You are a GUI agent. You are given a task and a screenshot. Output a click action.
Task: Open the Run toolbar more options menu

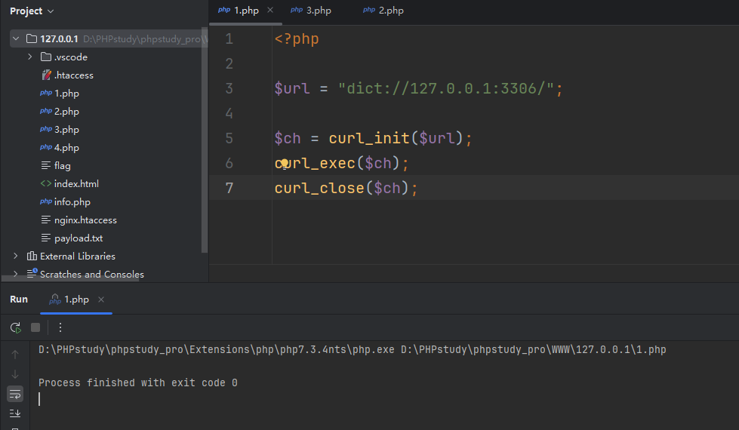pos(60,327)
